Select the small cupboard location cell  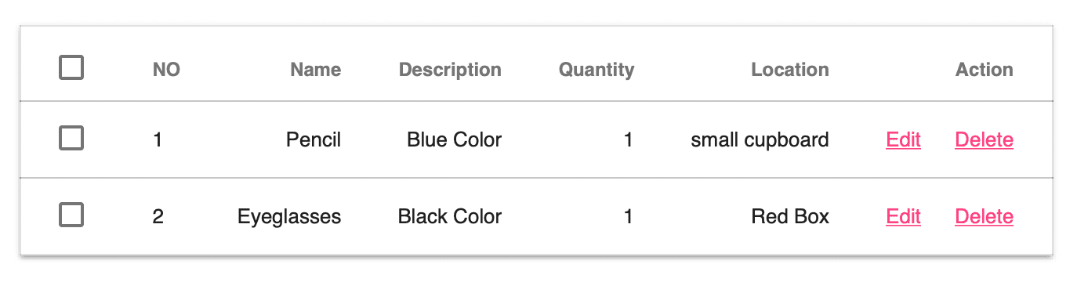760,139
